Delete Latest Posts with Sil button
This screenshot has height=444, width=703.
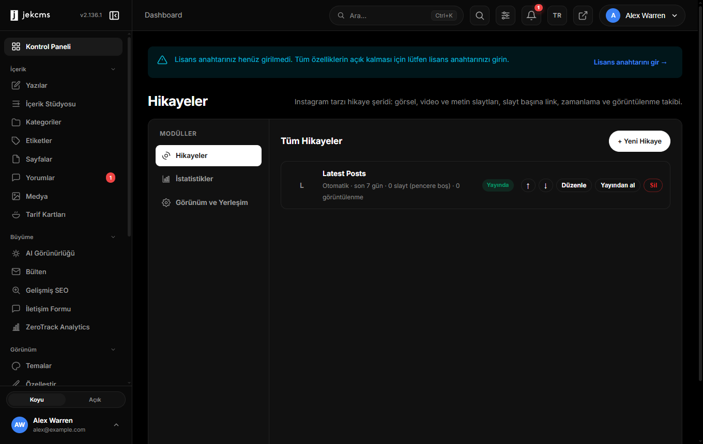point(653,185)
